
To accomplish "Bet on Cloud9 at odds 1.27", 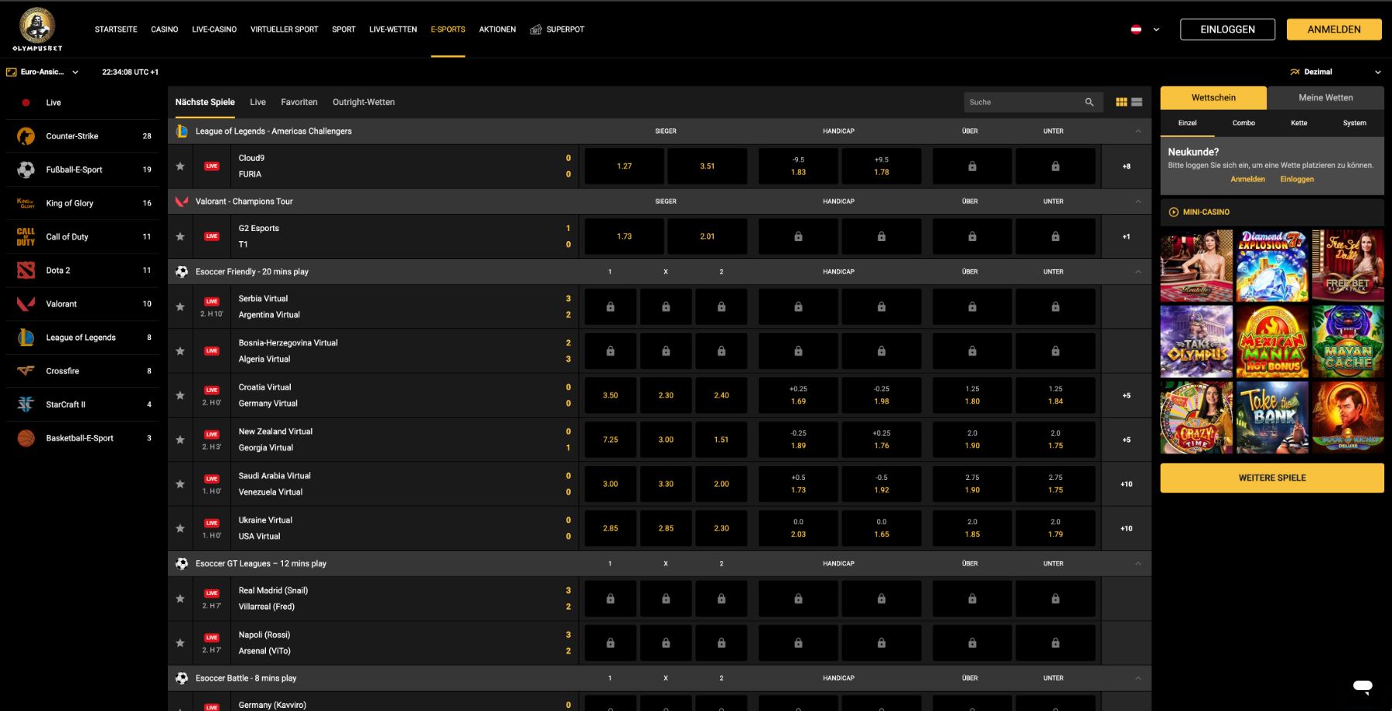I will point(624,166).
